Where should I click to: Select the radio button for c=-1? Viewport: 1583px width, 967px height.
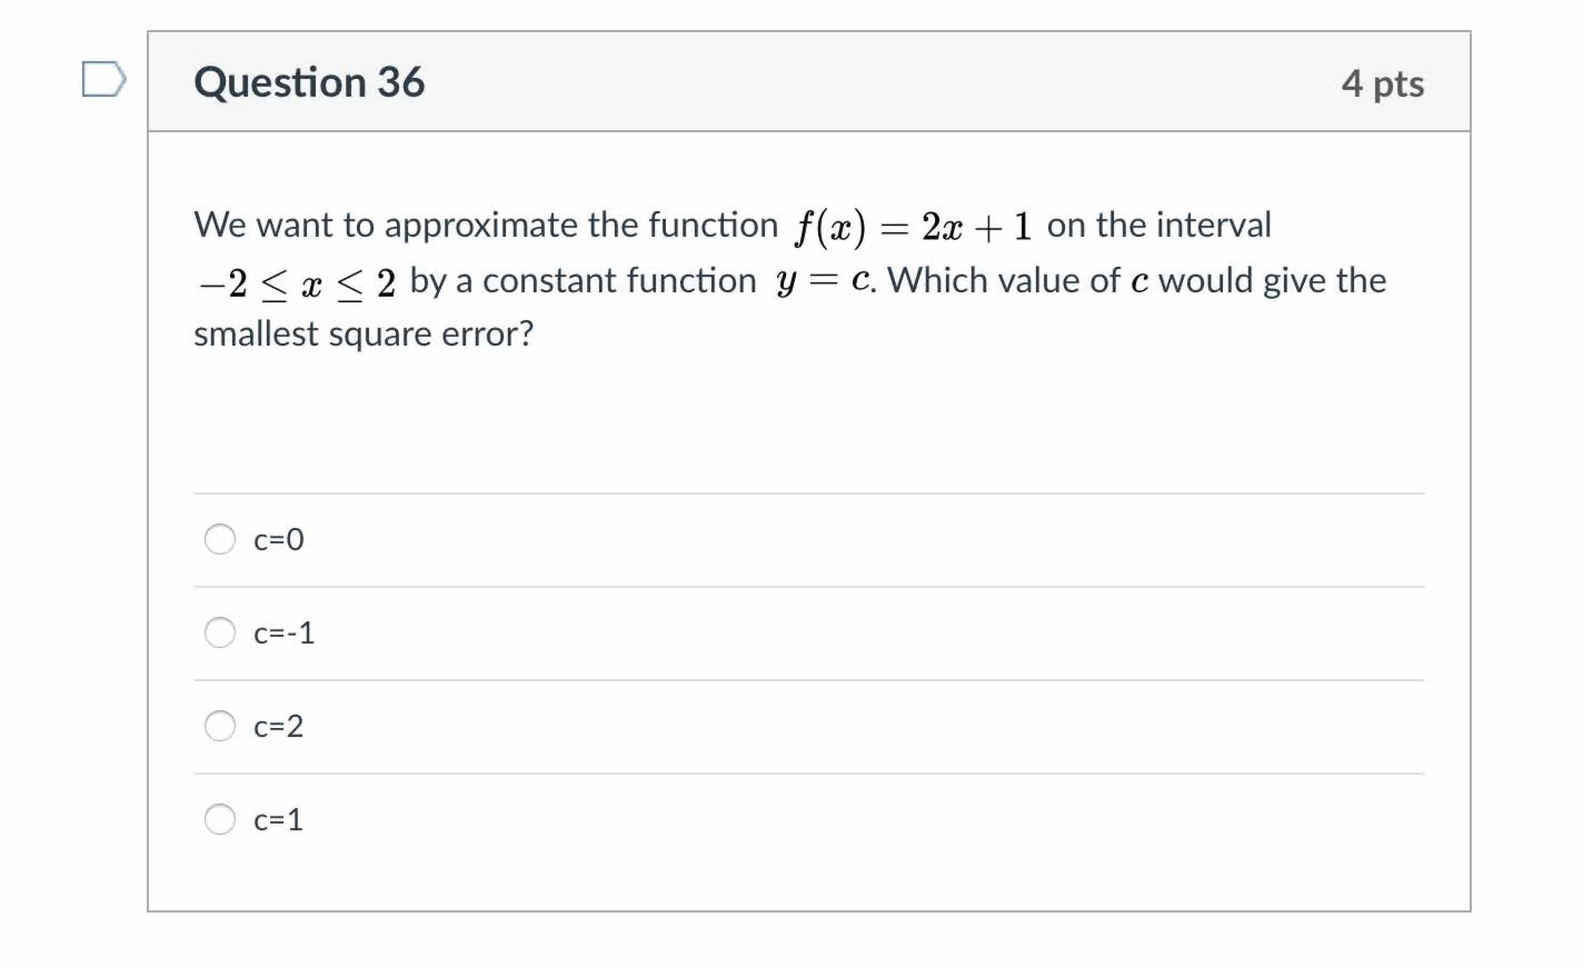[219, 633]
